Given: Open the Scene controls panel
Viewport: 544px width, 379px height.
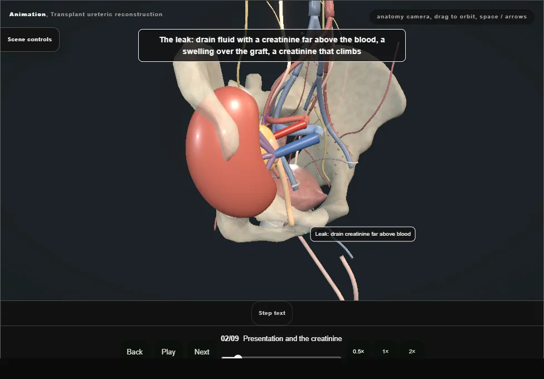Looking at the screenshot, I should point(30,40).
